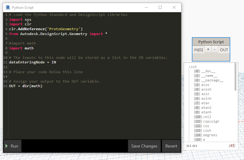
Task: Click the {45} item count
Action: (x=232, y=146)
